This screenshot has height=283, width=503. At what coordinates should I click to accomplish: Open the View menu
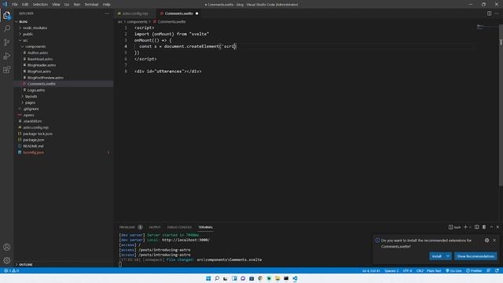click(56, 5)
